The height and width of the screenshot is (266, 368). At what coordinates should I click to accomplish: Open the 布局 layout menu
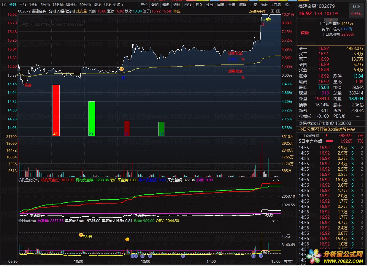287,262
